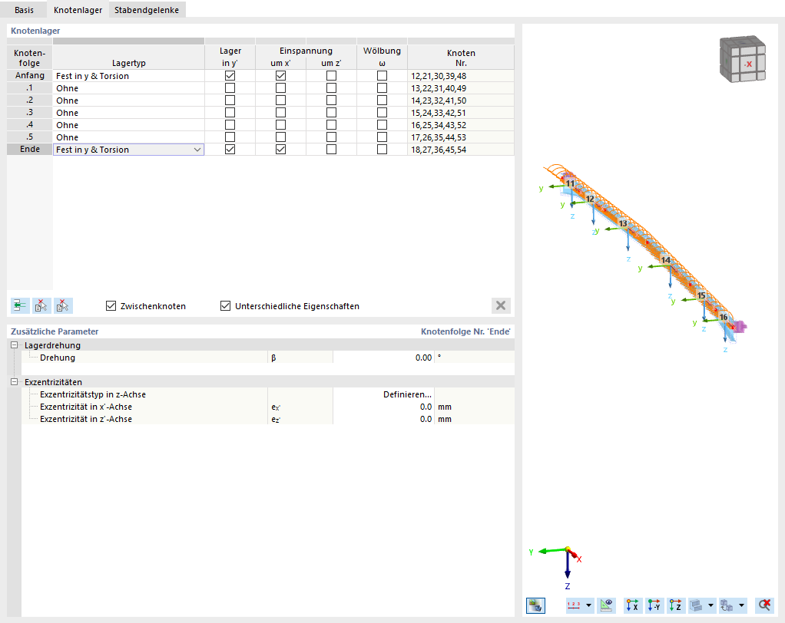Click the Definieren... value for Exzentrizitätstyp

383,394
